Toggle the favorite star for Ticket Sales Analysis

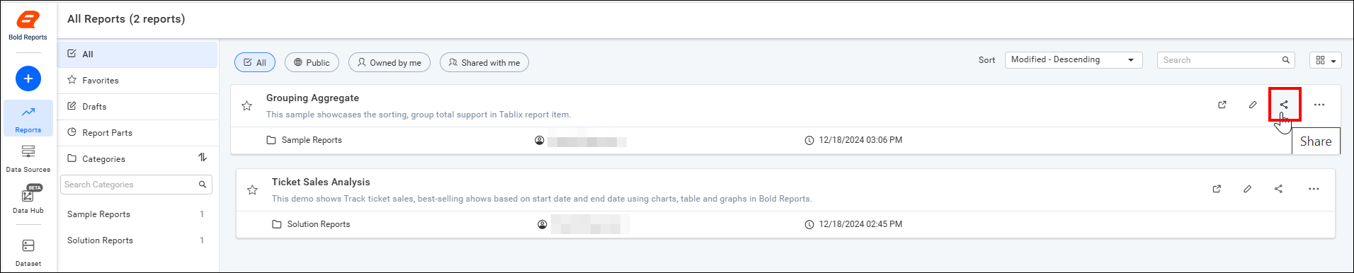tap(252, 190)
